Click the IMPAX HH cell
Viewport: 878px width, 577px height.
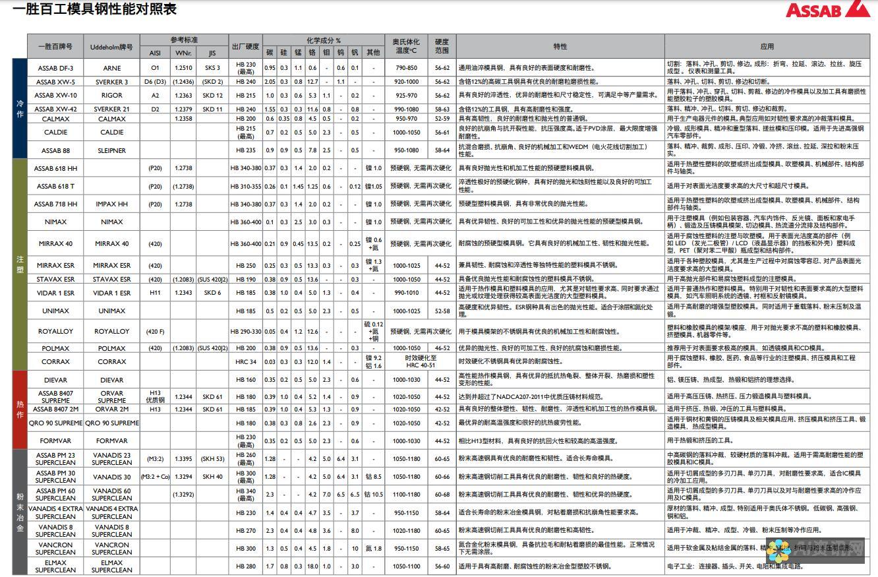(x=111, y=204)
